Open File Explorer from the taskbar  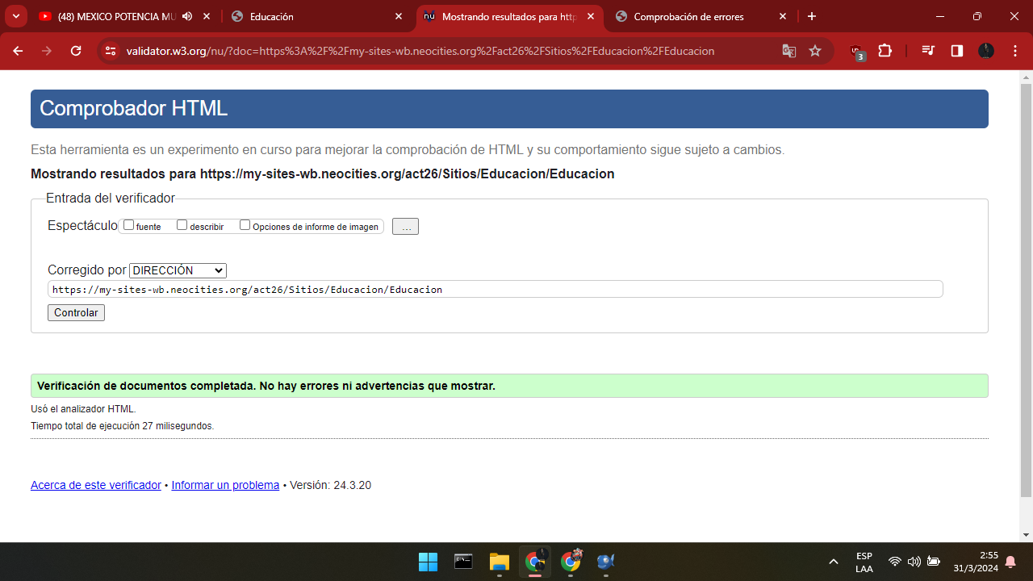coord(499,562)
